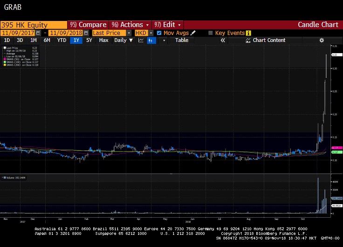Disable the Mov Avgs checkbox
The image size is (343, 247).
tap(159, 33)
